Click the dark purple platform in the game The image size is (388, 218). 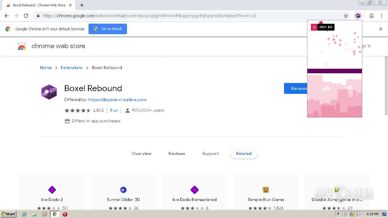pyautogui.click(x=335, y=71)
